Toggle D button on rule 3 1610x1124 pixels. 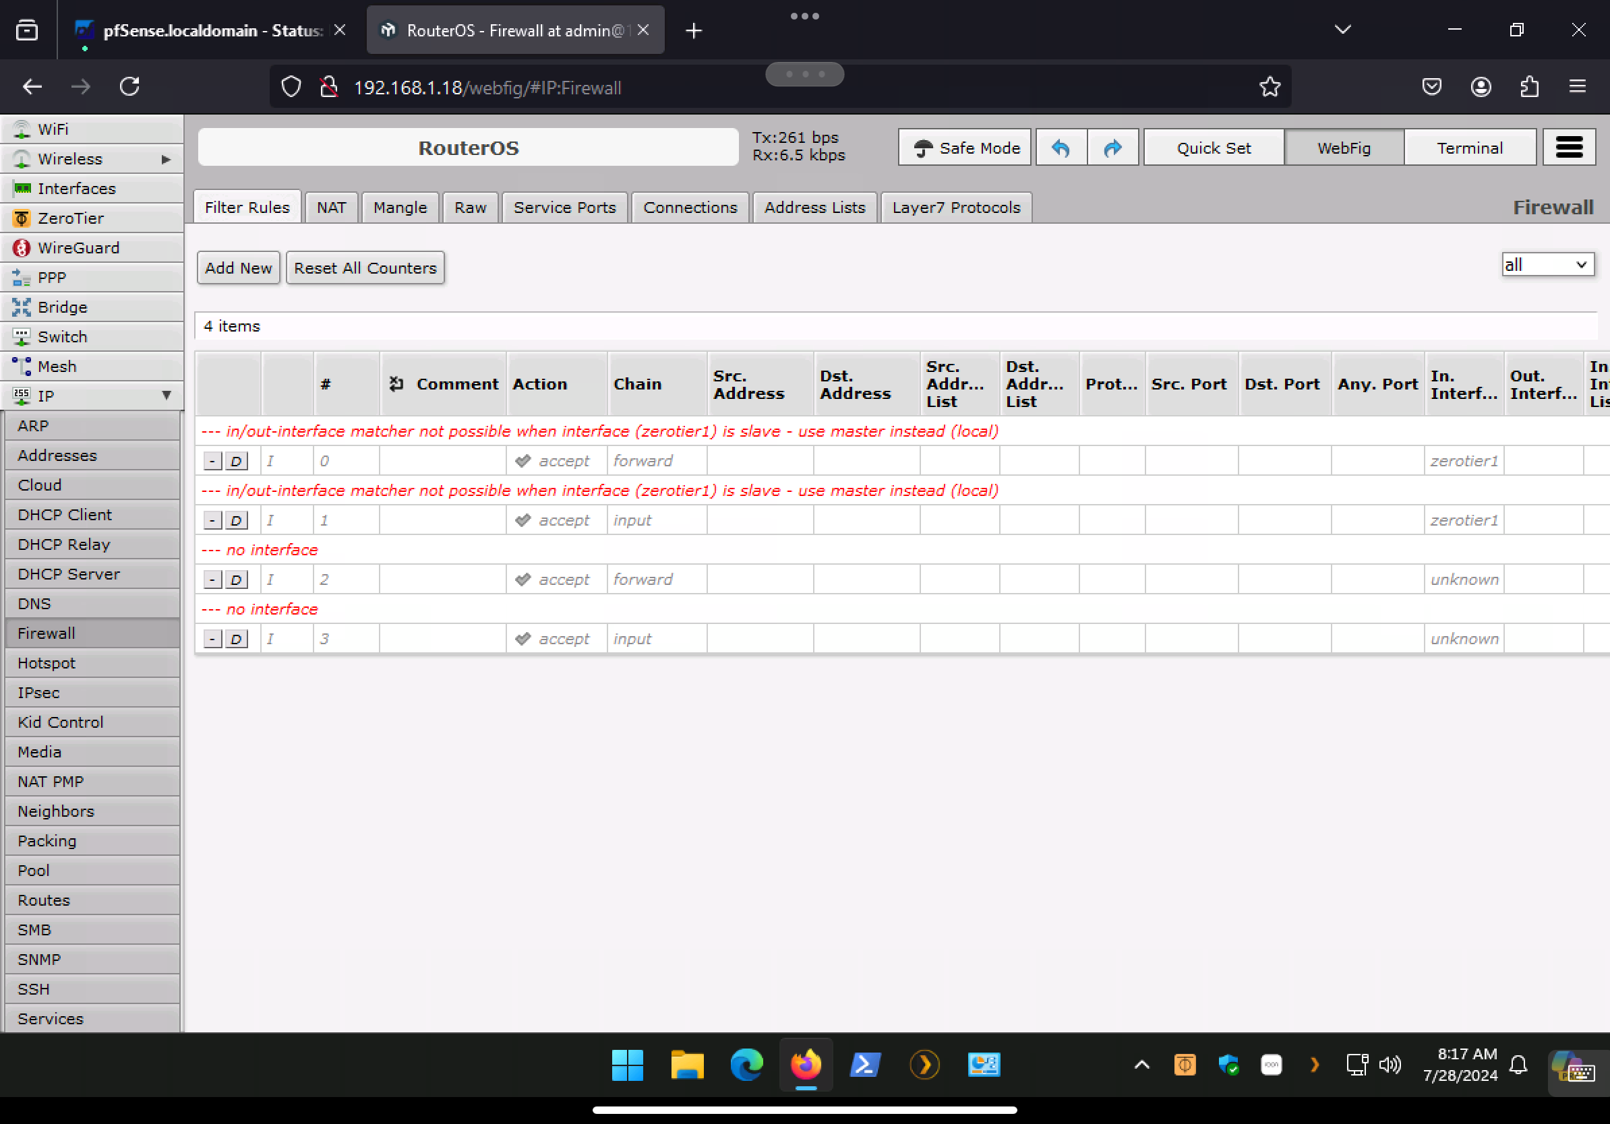[x=237, y=639]
